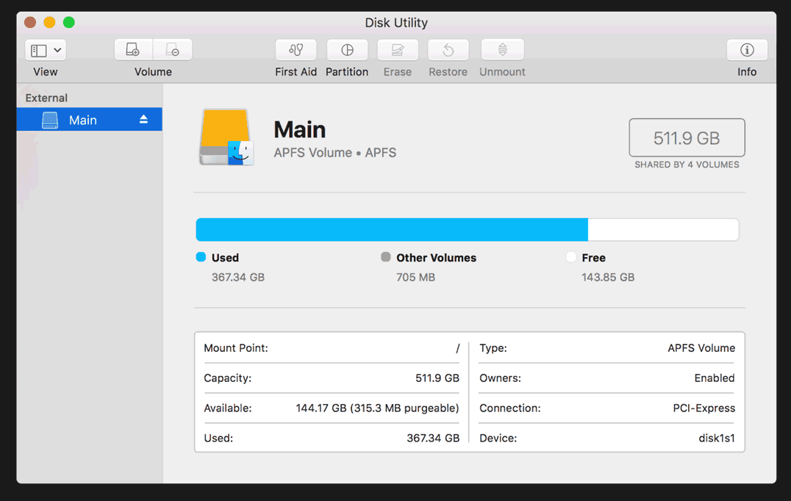
Task: Click the Used 367.34 GB table row
Action: (x=332, y=438)
